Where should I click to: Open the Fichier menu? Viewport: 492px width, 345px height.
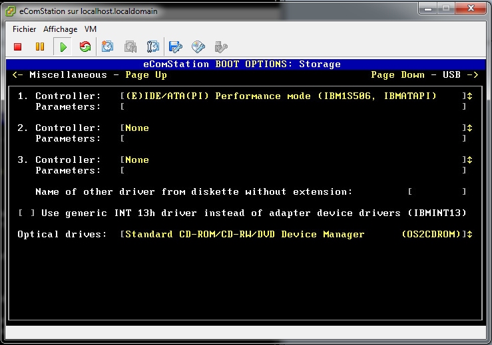click(x=24, y=29)
